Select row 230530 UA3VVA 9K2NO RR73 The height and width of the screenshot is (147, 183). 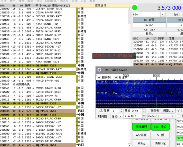(38, 69)
